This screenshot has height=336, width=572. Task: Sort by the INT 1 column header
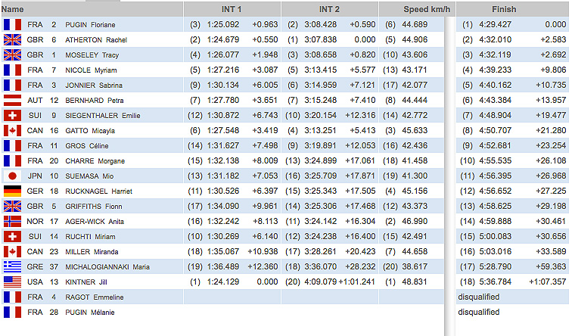[x=232, y=9]
